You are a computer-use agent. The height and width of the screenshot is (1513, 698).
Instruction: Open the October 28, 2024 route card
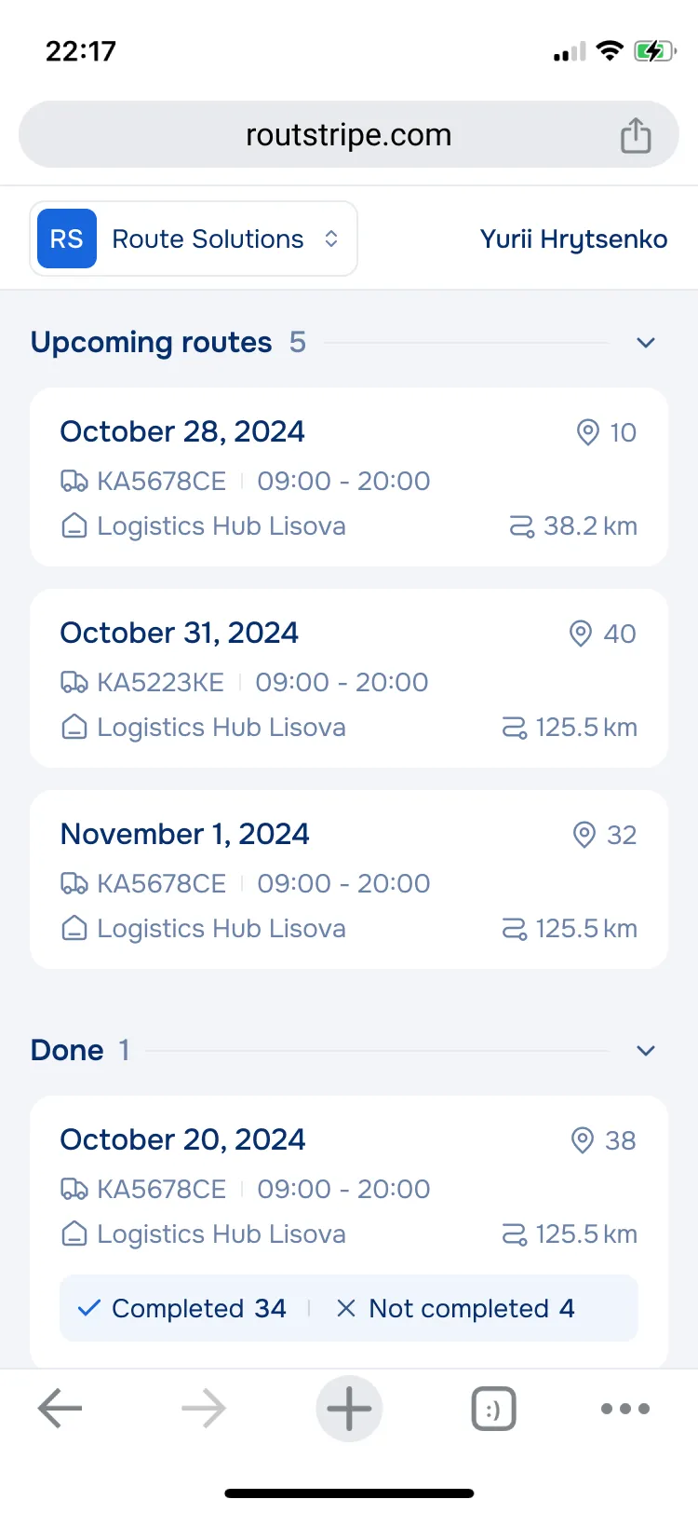tap(349, 477)
